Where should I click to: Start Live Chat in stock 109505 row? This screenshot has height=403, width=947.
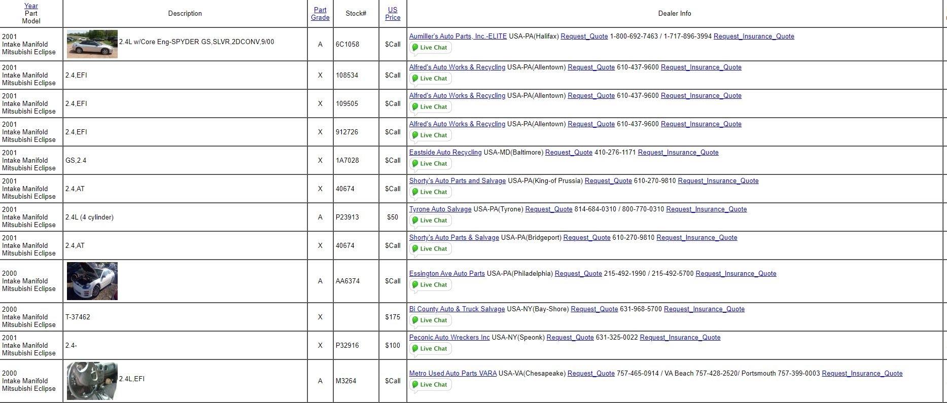[430, 107]
